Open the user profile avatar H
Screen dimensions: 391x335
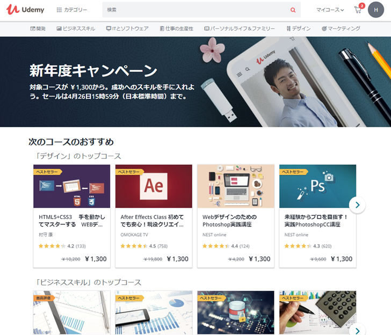376,10
